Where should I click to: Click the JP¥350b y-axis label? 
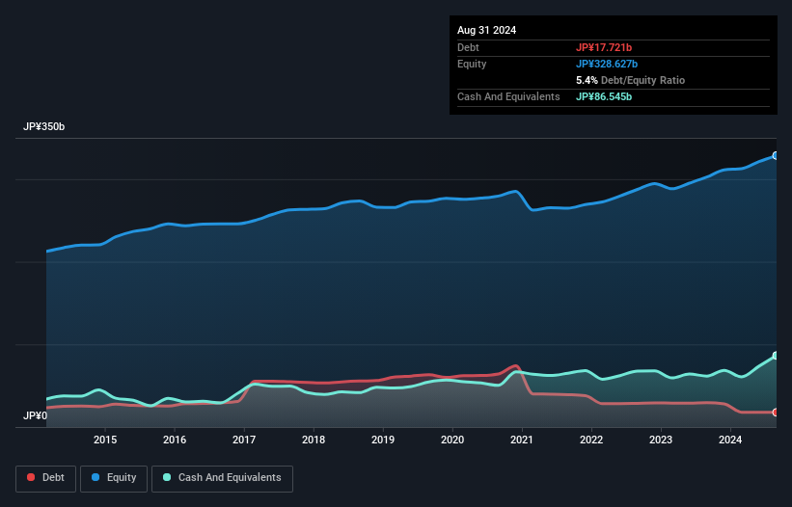pyautogui.click(x=44, y=127)
